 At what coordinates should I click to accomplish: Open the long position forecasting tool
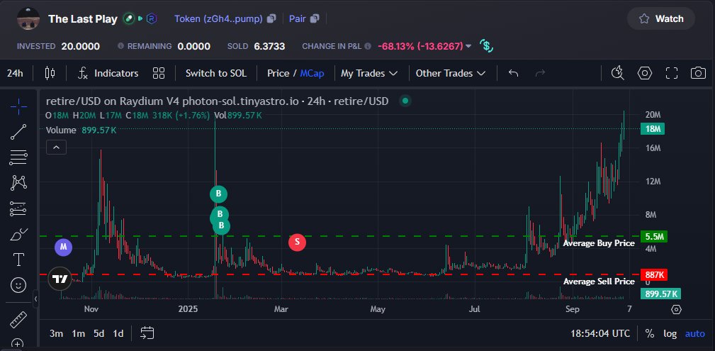(18, 209)
